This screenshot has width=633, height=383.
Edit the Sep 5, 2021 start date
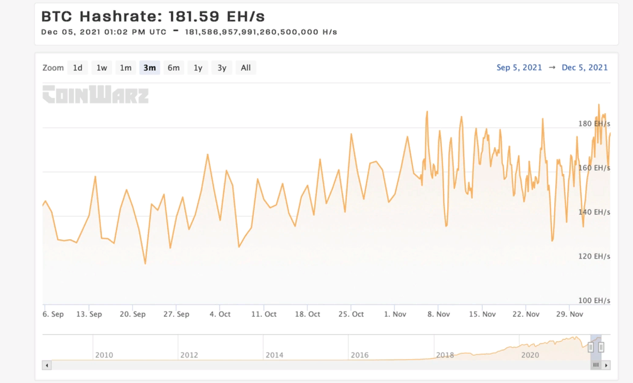point(519,67)
